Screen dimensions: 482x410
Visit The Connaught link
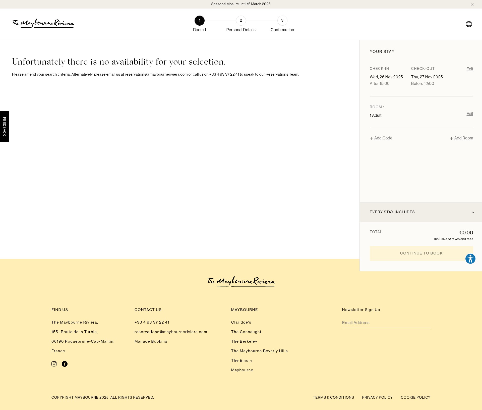[246, 332]
